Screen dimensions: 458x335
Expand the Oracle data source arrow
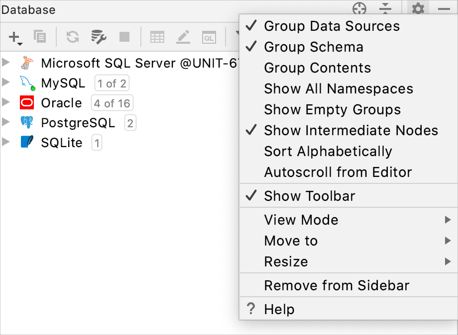tap(6, 102)
